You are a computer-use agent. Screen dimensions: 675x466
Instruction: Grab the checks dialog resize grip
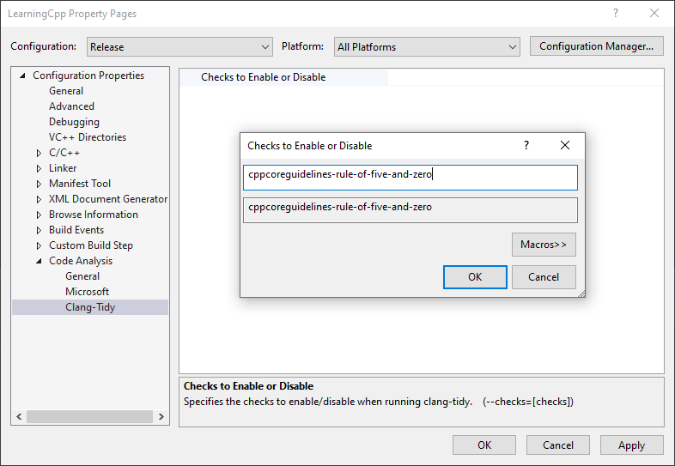[581, 294]
